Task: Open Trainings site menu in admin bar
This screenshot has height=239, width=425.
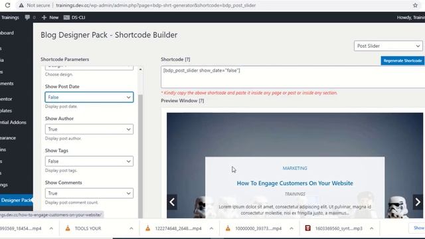Action: pos(10,17)
